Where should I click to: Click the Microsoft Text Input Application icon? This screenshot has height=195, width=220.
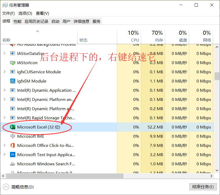pos(13,155)
